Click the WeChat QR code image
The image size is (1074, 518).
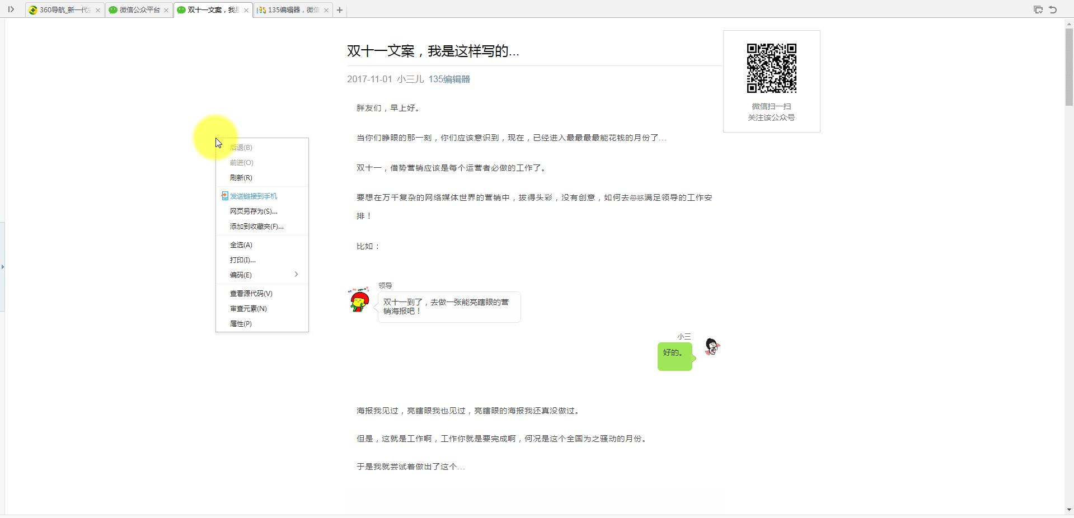click(x=772, y=68)
